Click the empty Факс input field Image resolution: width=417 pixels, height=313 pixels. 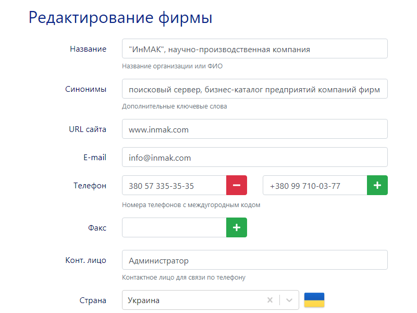174,227
